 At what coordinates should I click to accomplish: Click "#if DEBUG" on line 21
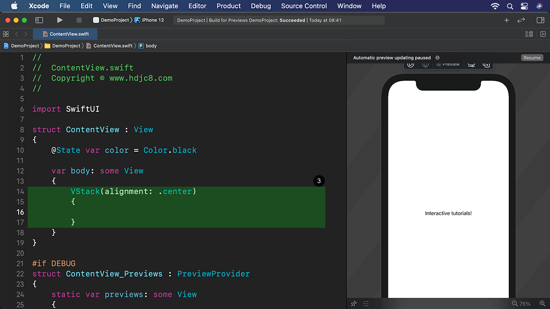pos(54,263)
